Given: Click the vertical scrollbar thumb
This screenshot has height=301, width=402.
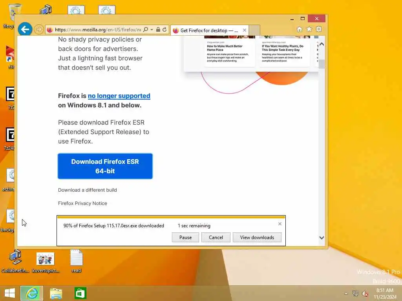Looking at the screenshot, I should (322, 64).
